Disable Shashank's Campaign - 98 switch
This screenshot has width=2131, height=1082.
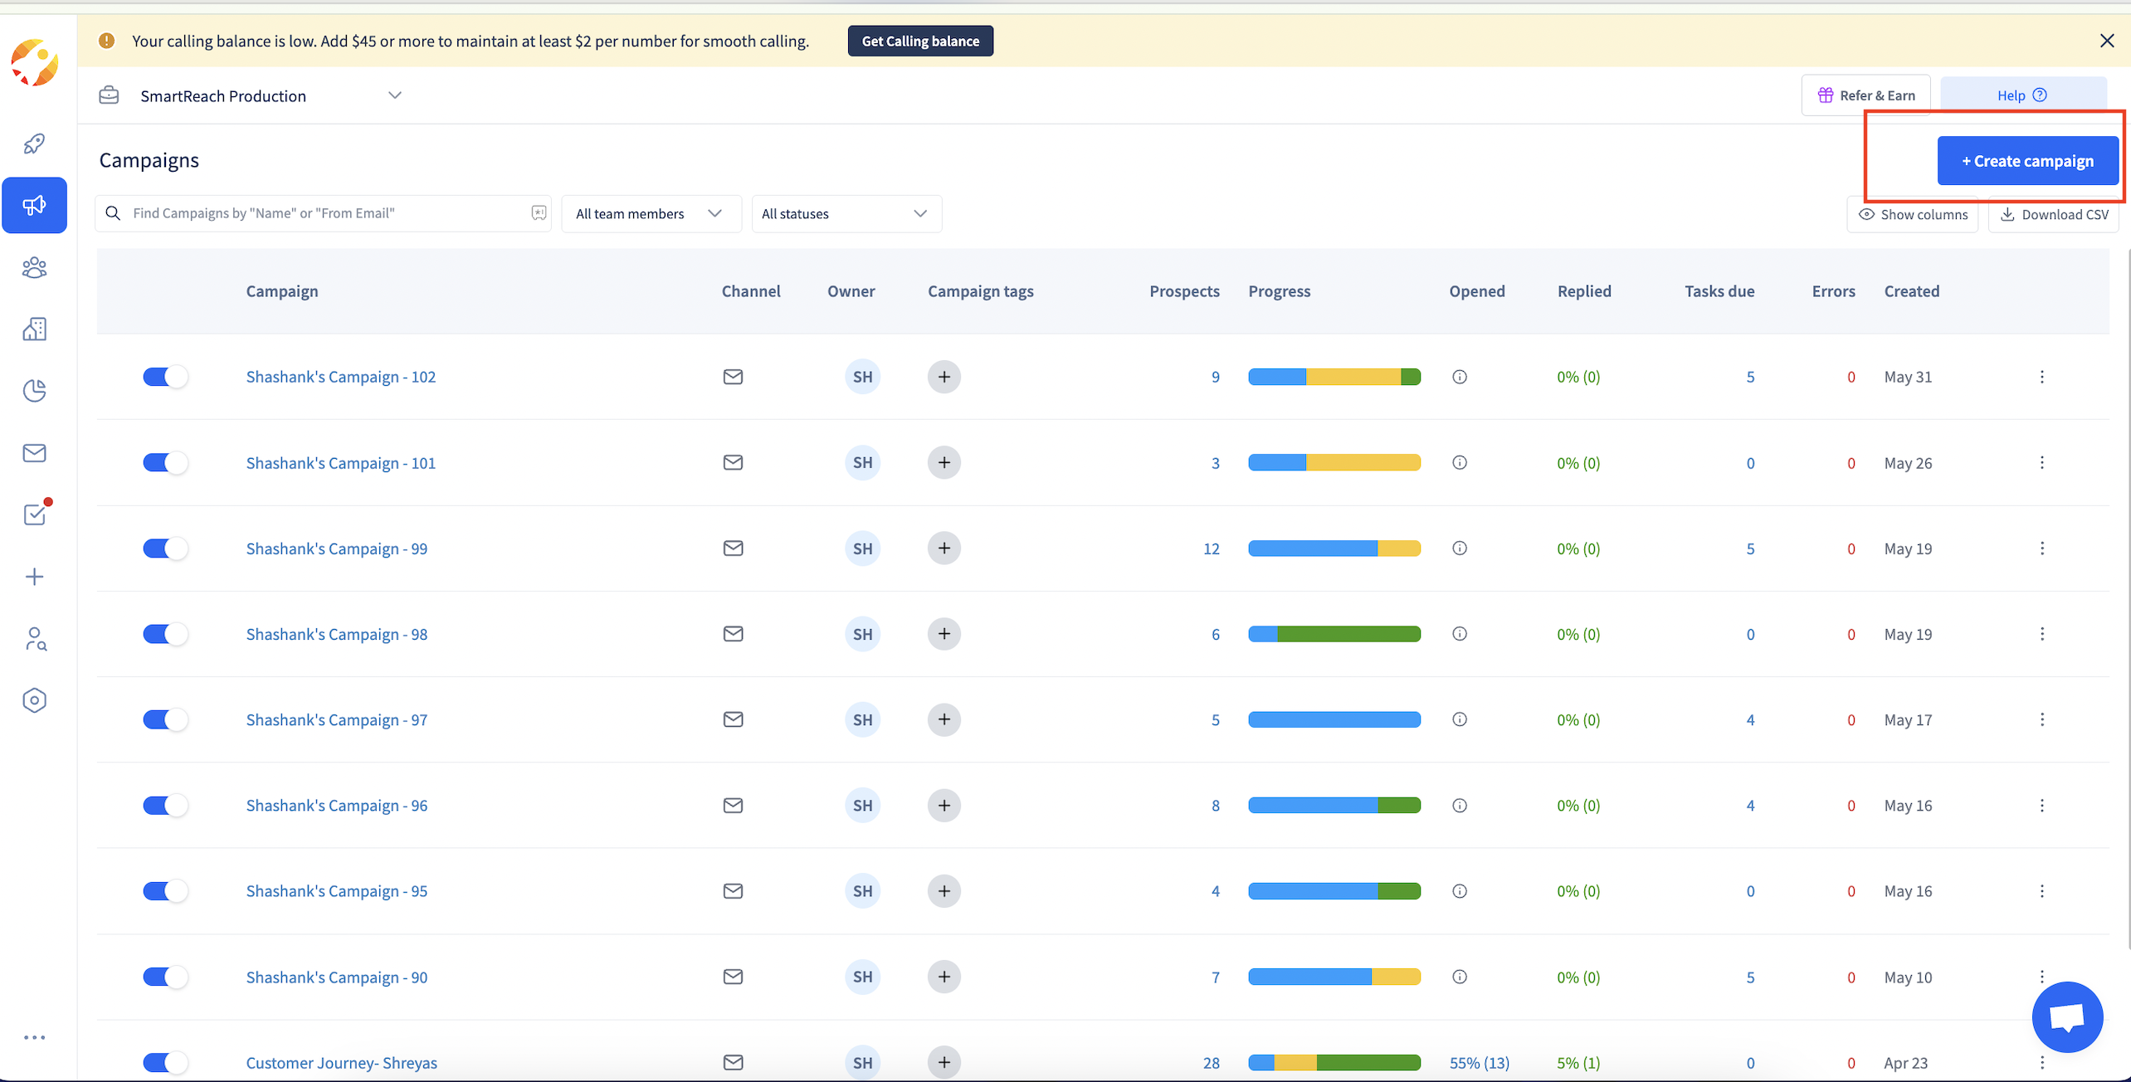click(x=165, y=634)
